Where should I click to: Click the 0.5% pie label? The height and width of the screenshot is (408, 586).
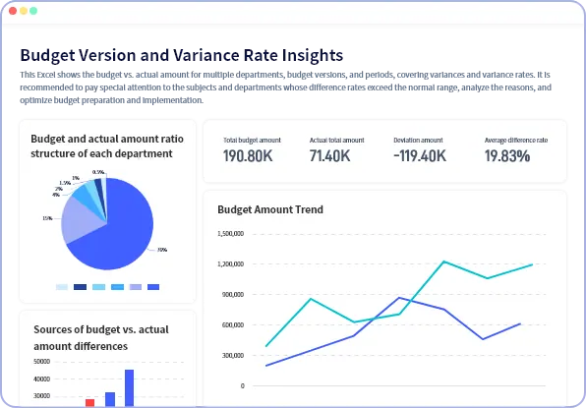98,172
